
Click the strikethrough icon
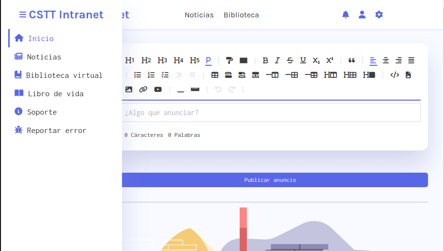(x=290, y=60)
